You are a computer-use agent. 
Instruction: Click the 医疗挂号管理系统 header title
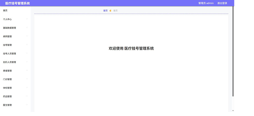[x=17, y=3]
